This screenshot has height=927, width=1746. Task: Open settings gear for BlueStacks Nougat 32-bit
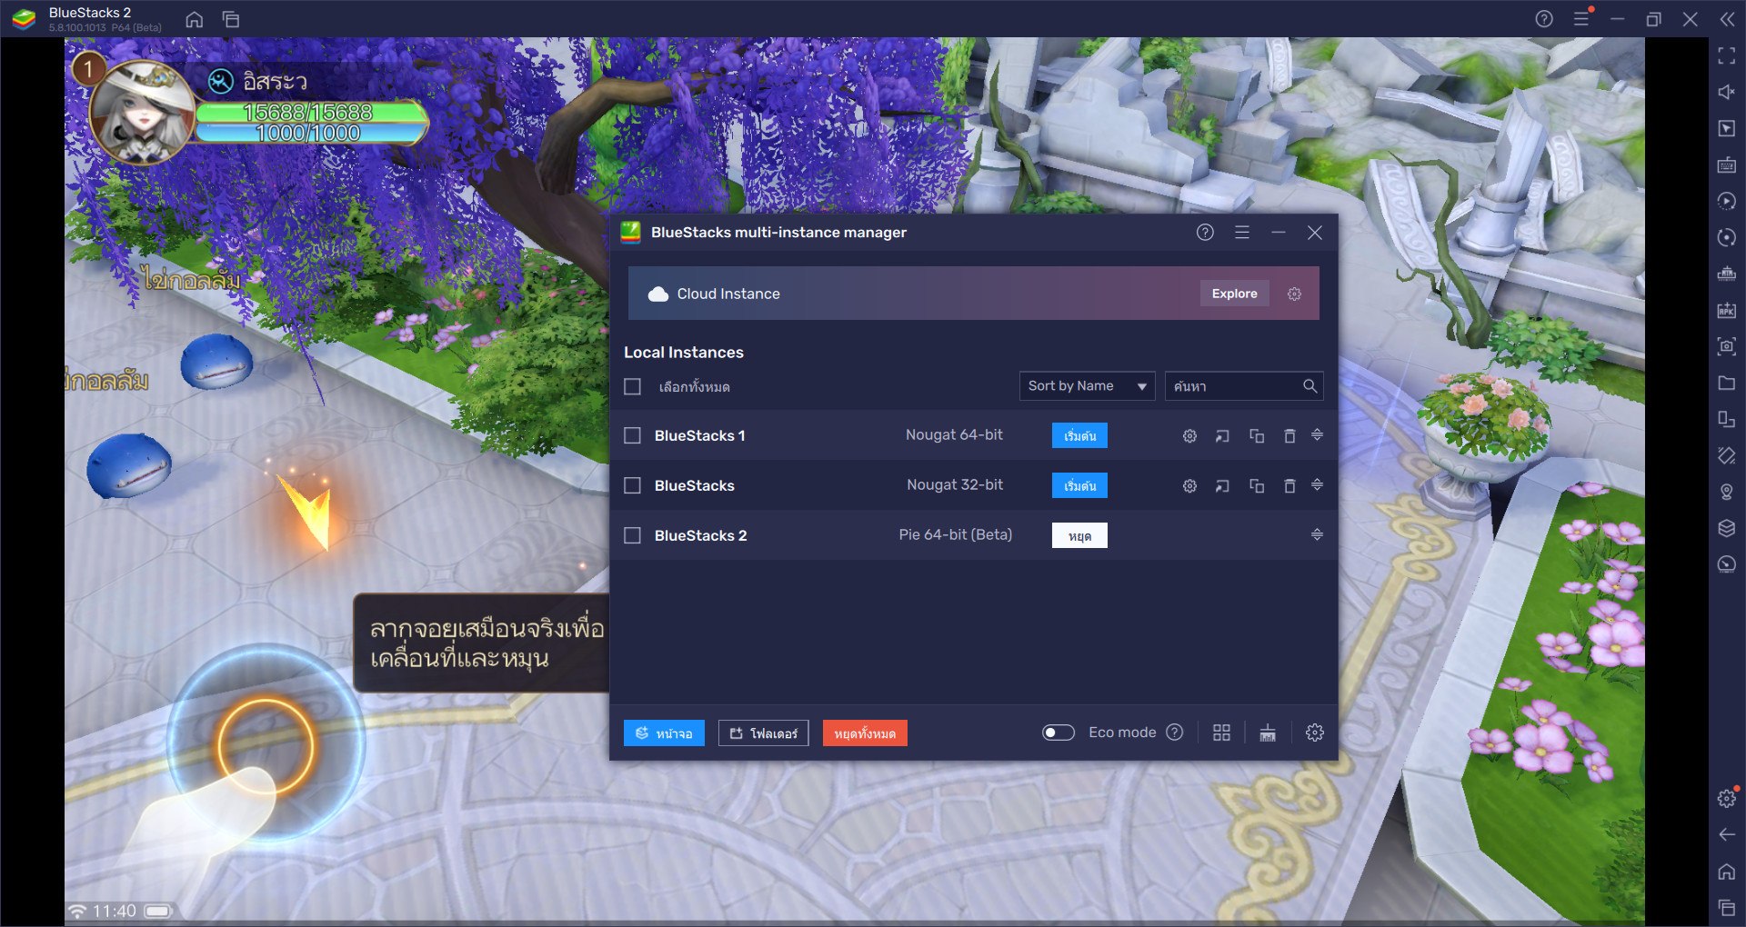click(x=1189, y=486)
